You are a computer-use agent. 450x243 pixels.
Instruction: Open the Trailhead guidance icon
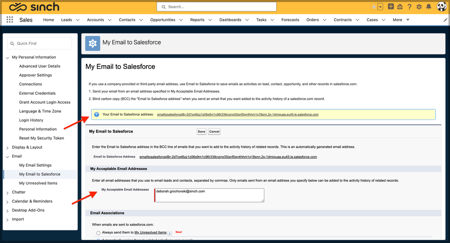400,7
